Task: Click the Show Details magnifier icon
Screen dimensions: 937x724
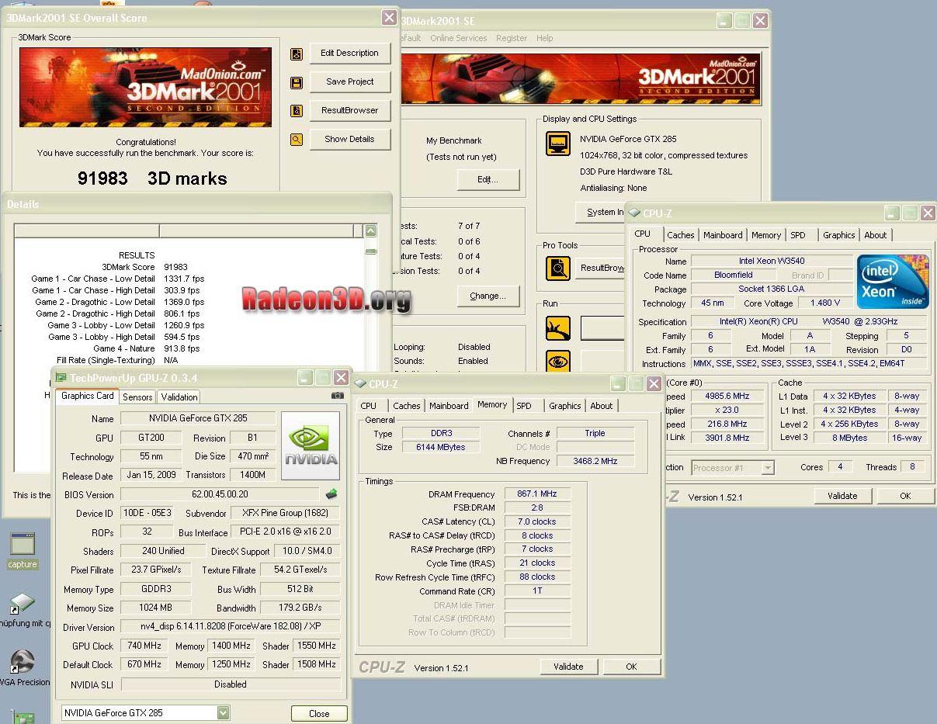Action: [297, 140]
